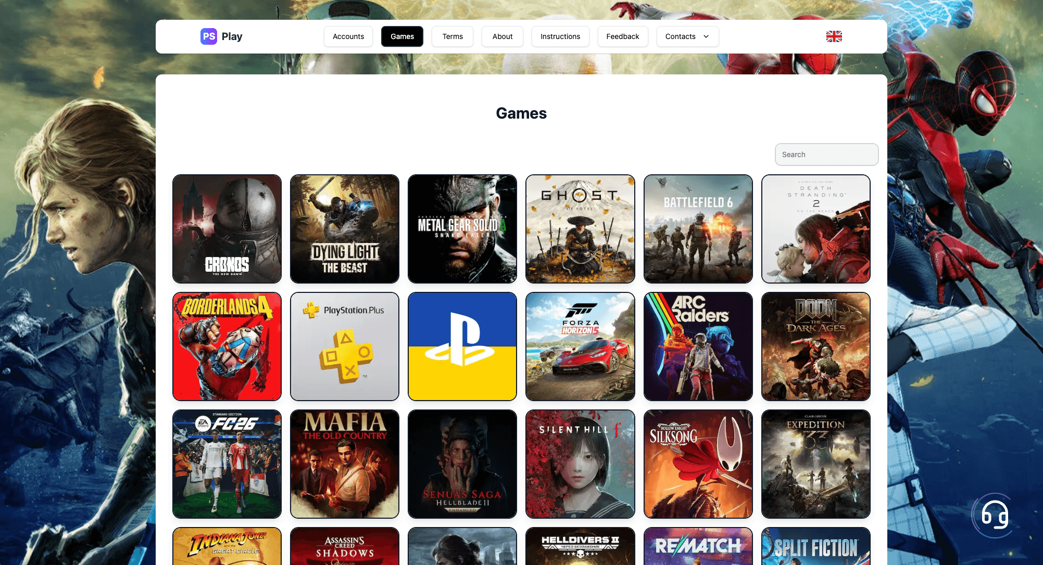Select the blue-yellow PlayStation logo tile
Viewport: 1043px width, 565px height.
tap(462, 346)
